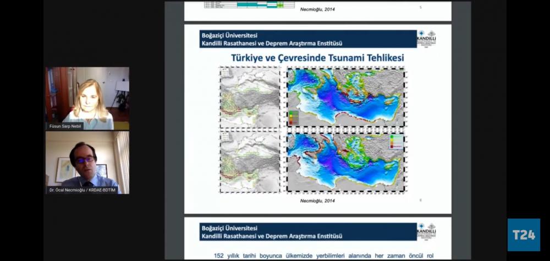Click the 'Necmioğlu, 2014' citation on the top slide
This screenshot has width=550, height=261.
317,9
